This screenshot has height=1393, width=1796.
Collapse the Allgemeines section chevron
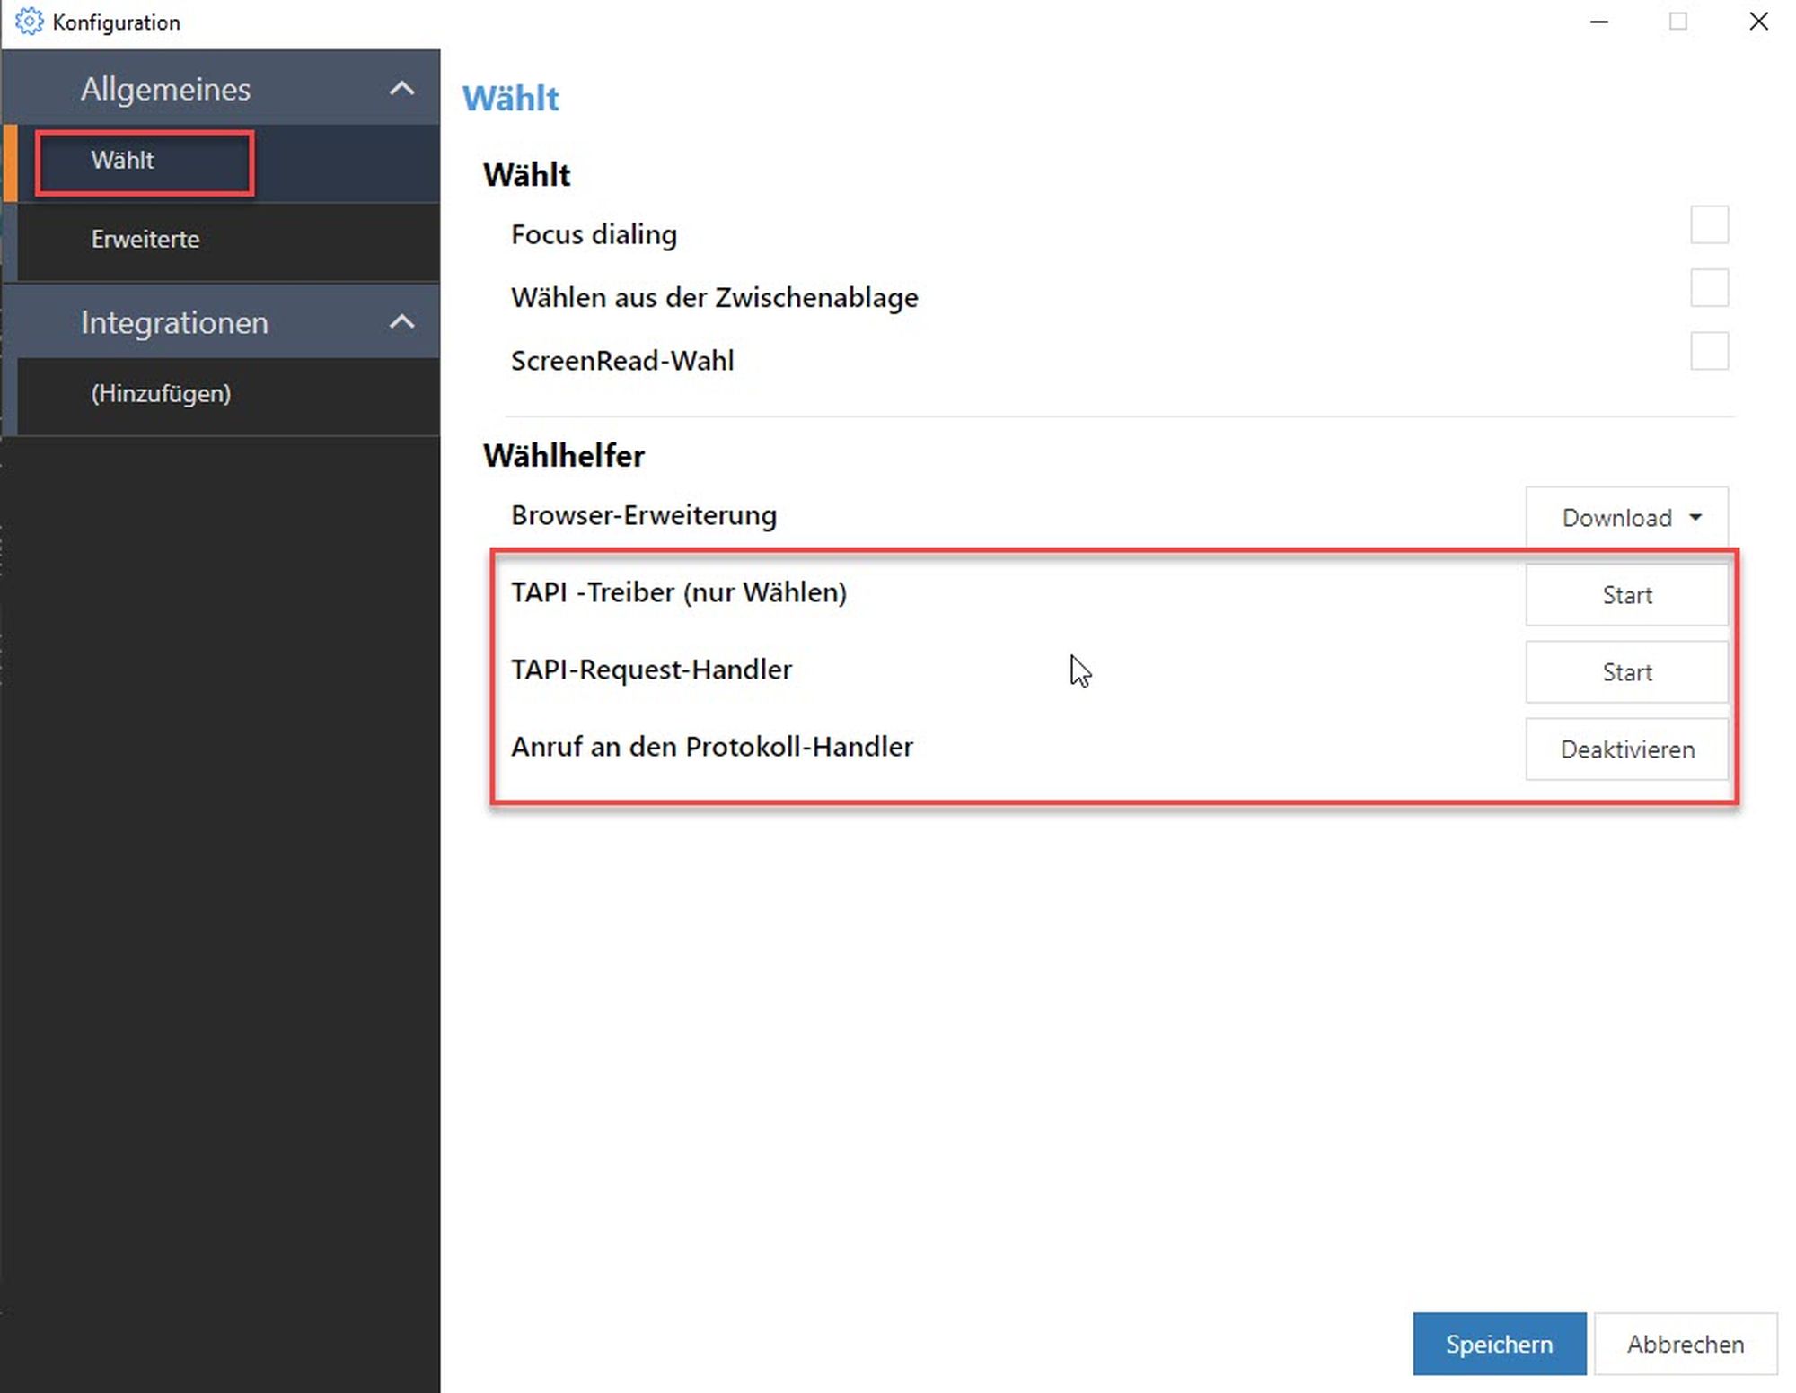coord(401,88)
